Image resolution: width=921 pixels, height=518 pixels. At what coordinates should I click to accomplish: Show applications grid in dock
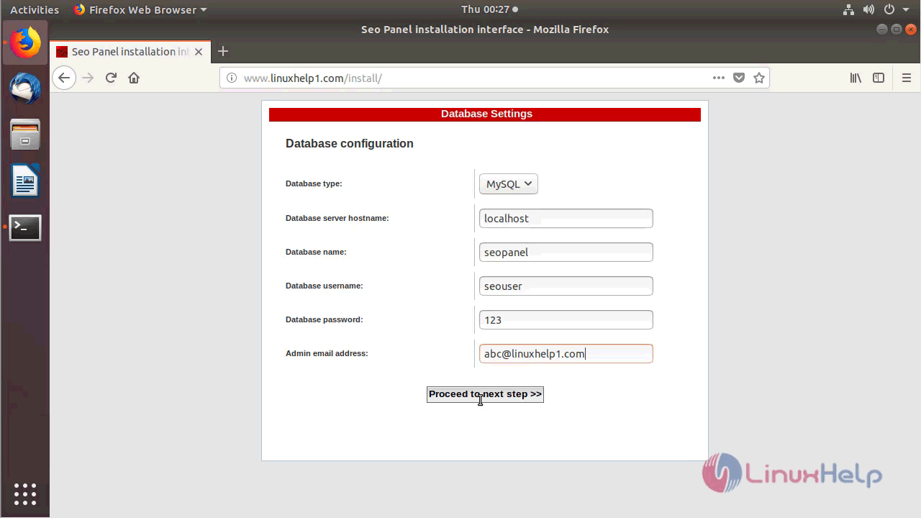pos(25,494)
